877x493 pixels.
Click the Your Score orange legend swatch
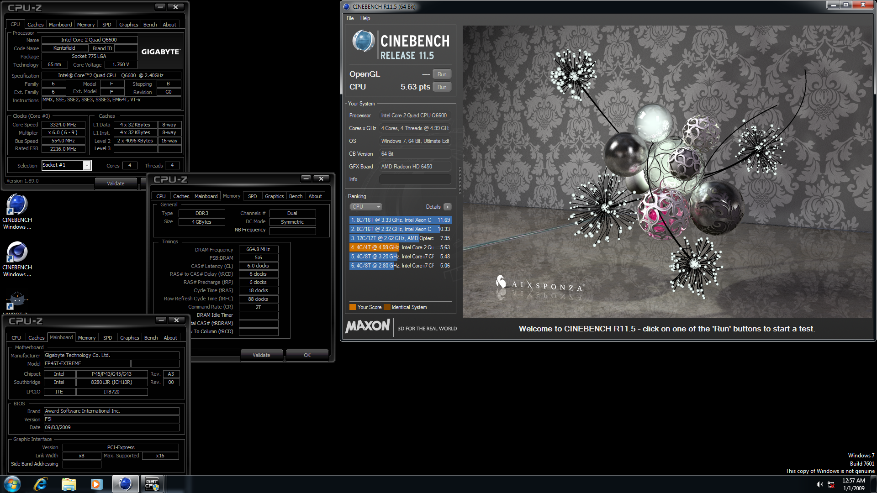[x=353, y=307]
